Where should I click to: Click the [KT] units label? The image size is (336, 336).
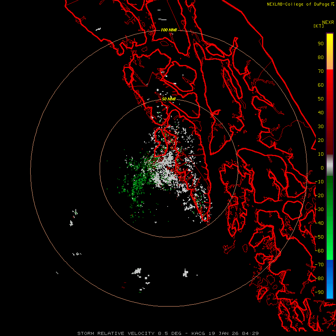click(318, 26)
